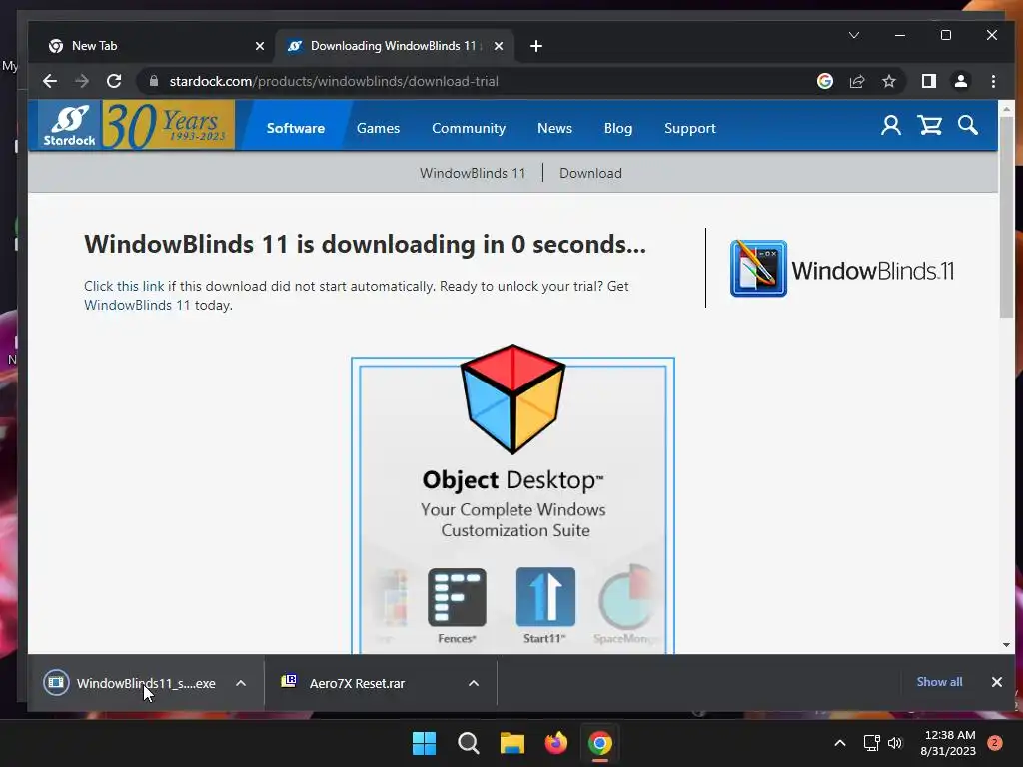
Task: Expand options for WindowBlinds11 exe download
Action: point(241,683)
